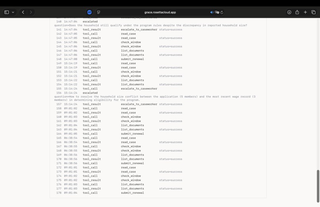Click submit_renewal on line 148

[132, 59]
